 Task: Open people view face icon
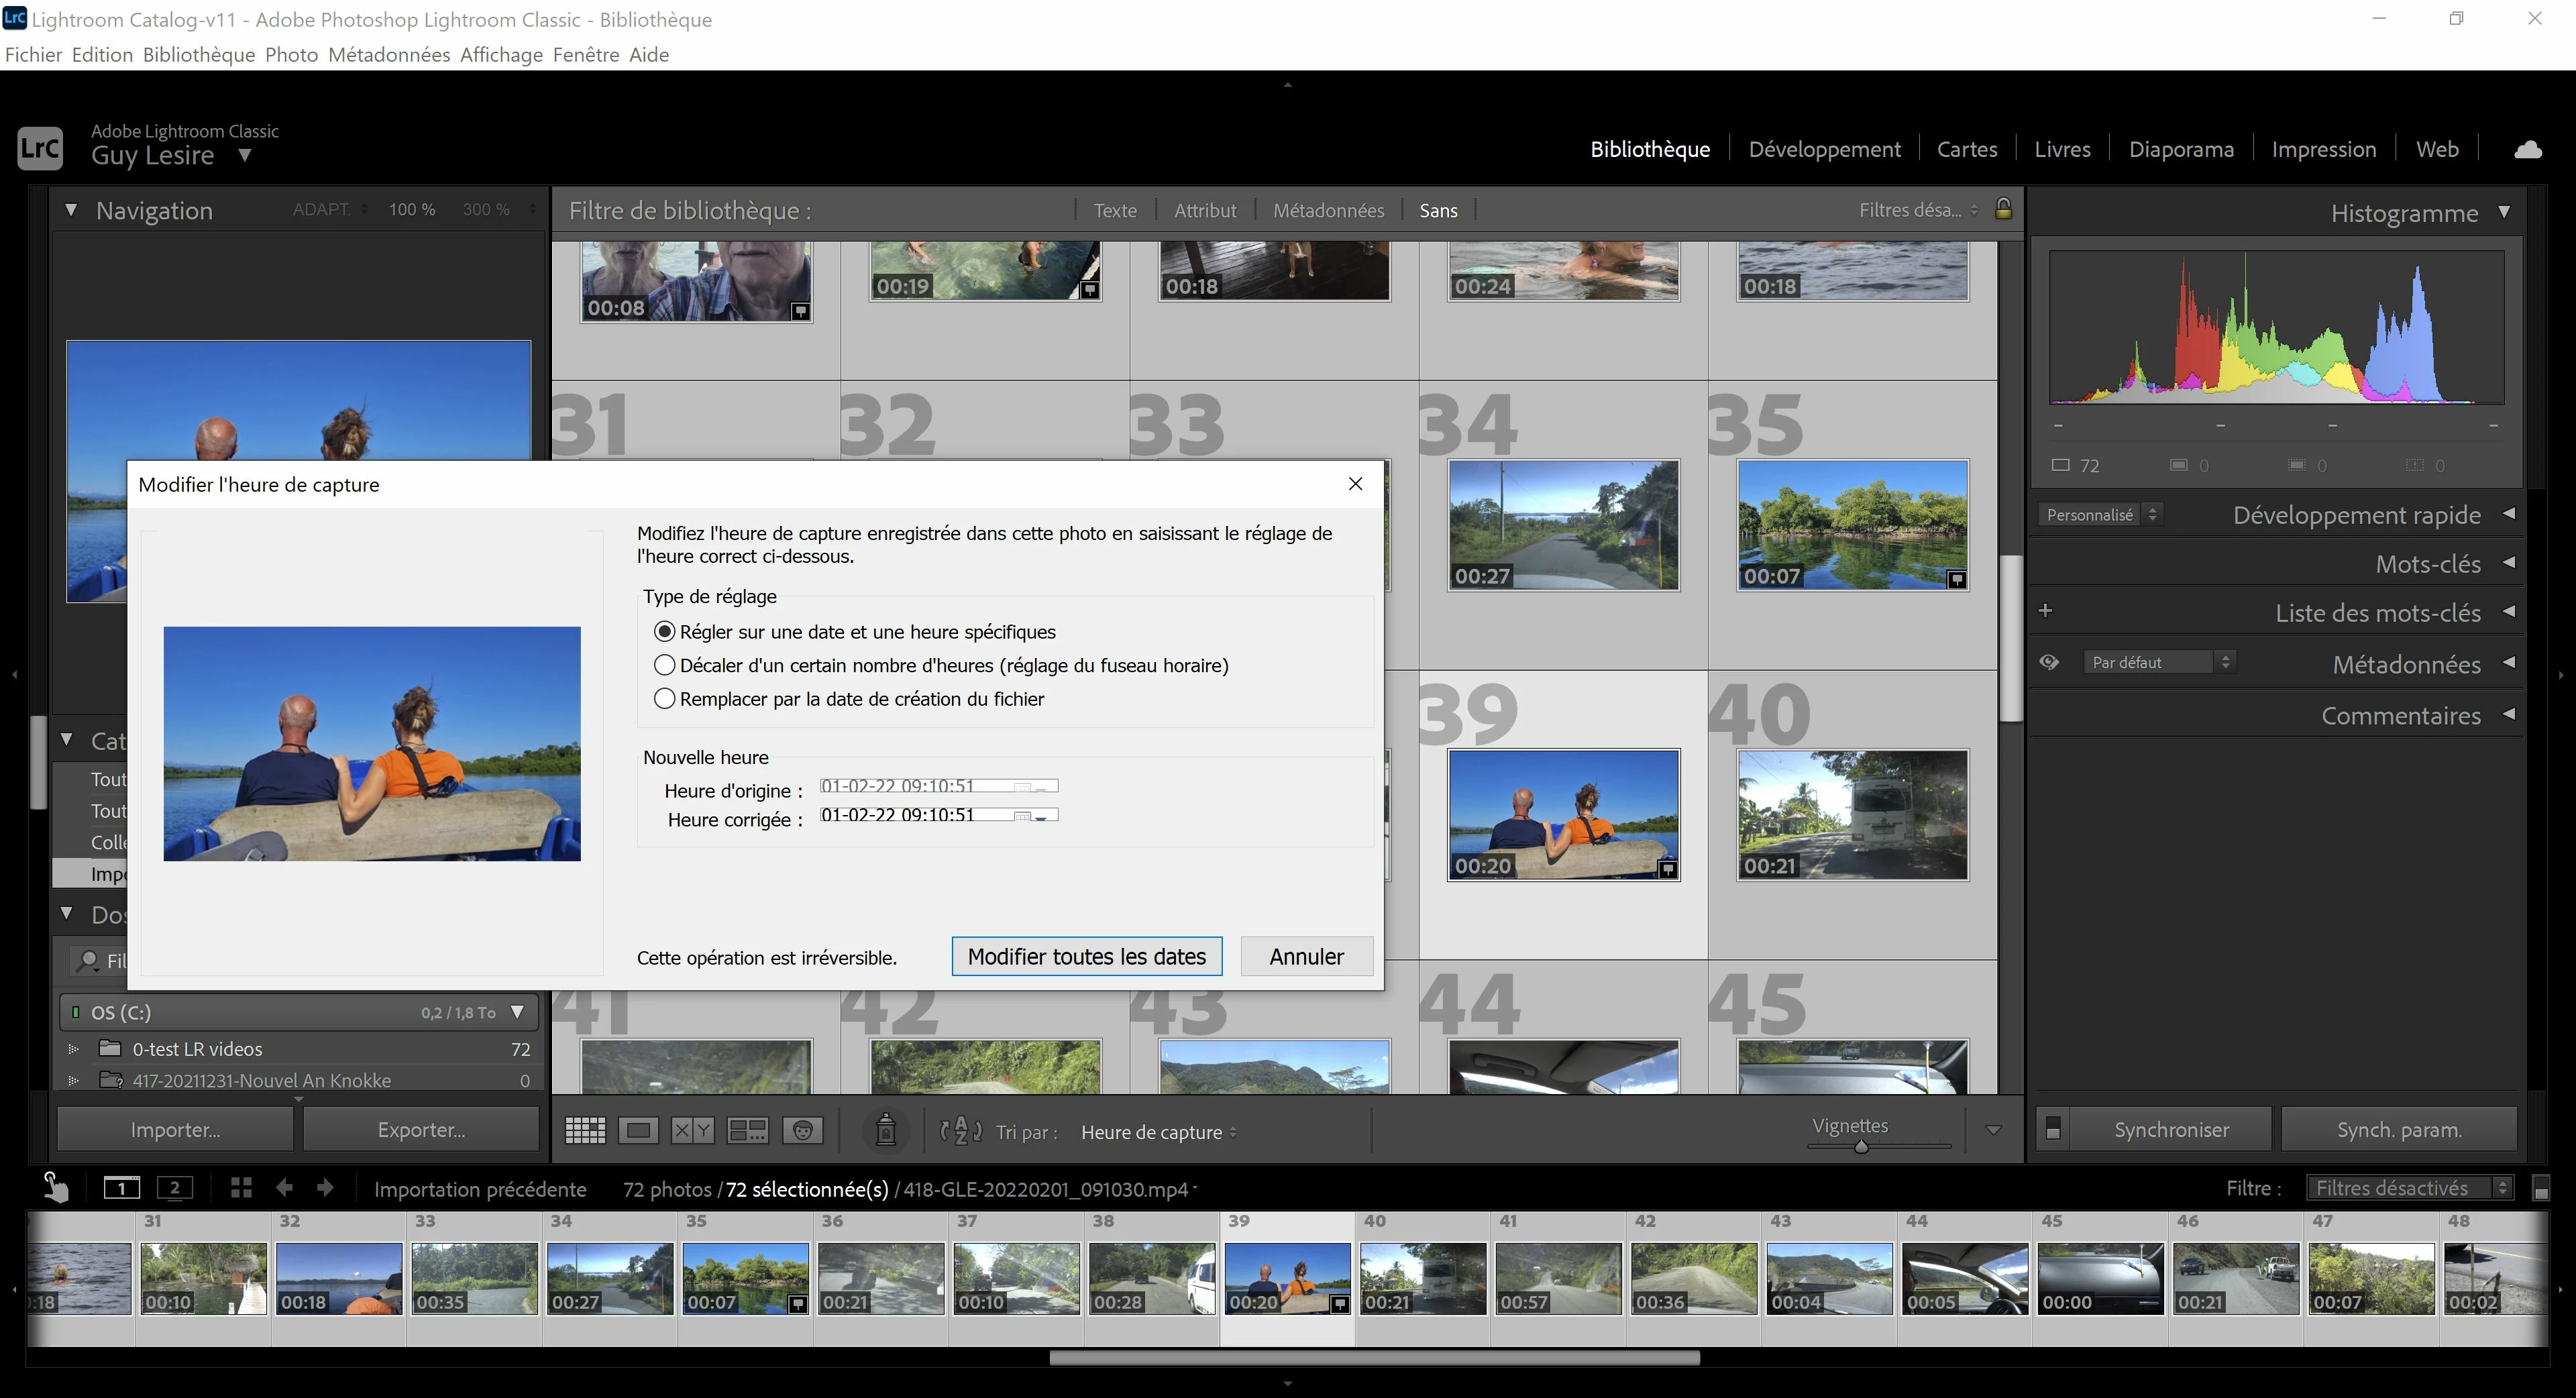(803, 1131)
